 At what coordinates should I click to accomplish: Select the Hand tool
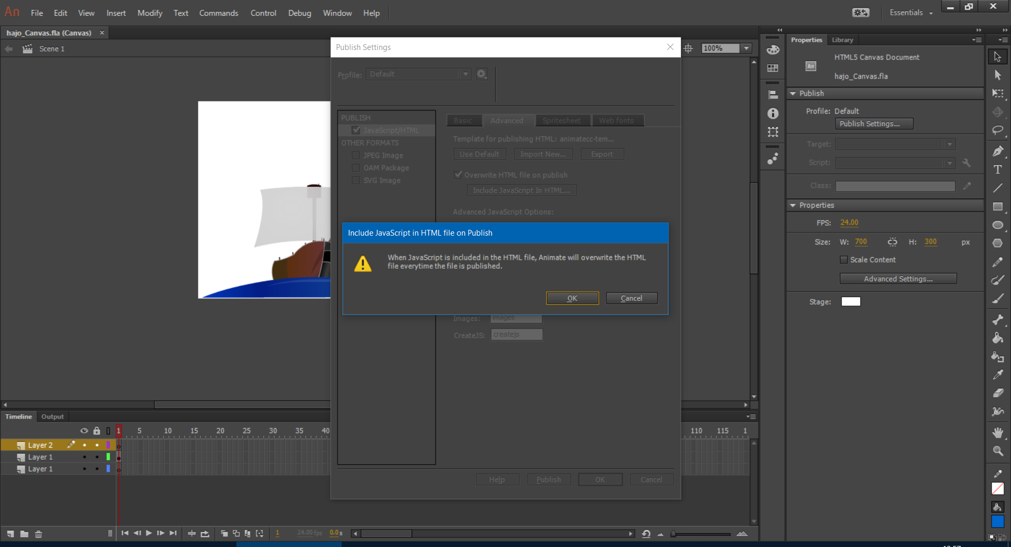(x=997, y=432)
